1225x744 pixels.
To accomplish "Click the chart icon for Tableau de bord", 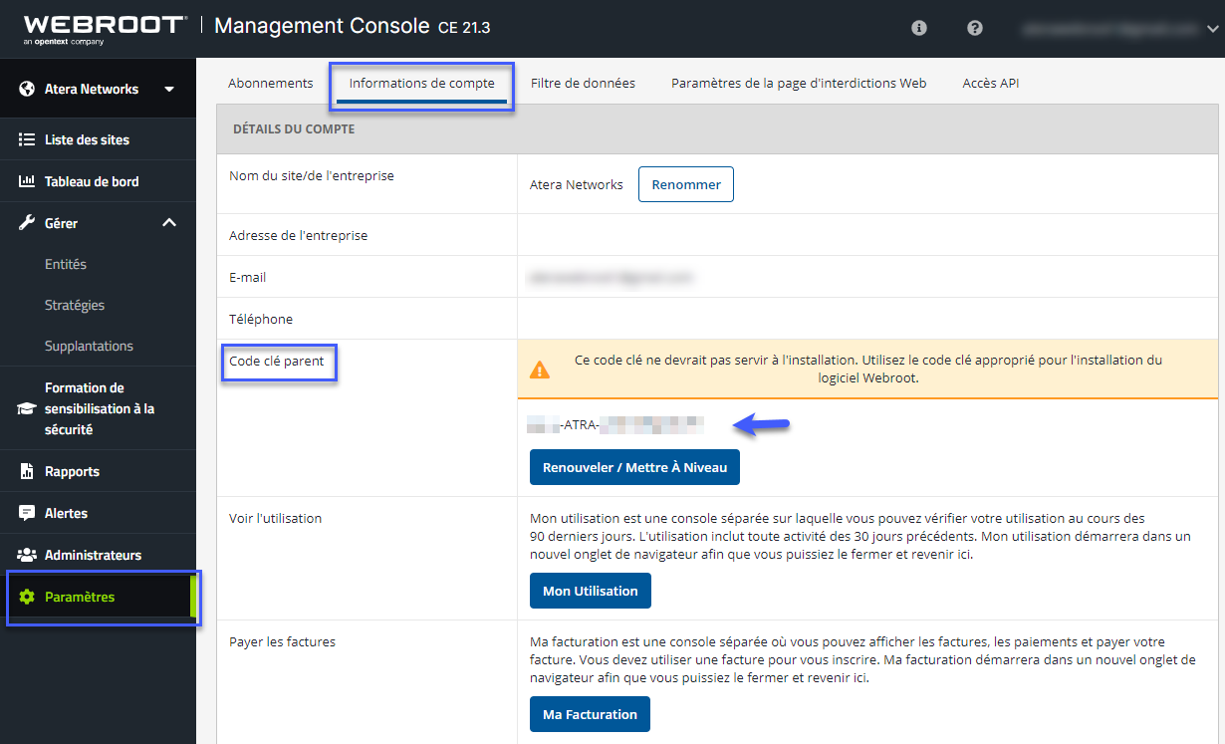I will pyautogui.click(x=27, y=181).
